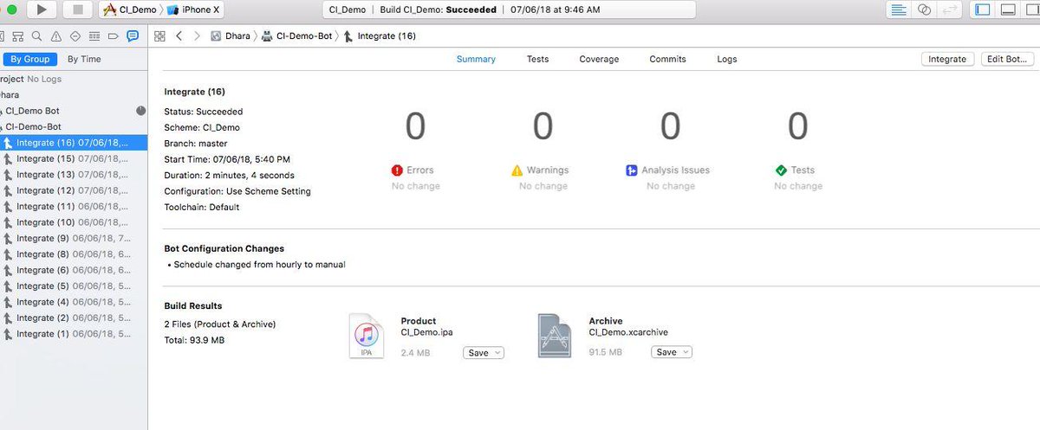
Task: Switch log list to By Group
Action: (29, 59)
